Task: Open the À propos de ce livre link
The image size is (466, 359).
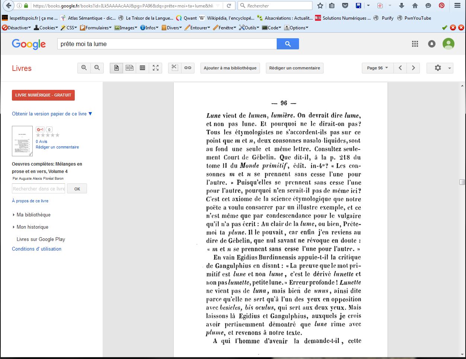Action: 30,201
